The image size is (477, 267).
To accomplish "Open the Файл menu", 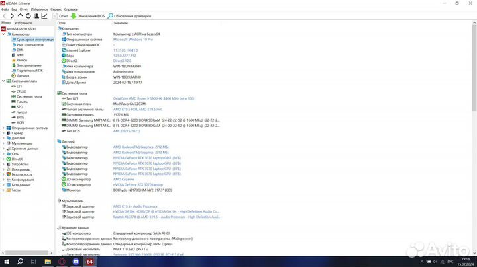I will (x=5, y=9).
